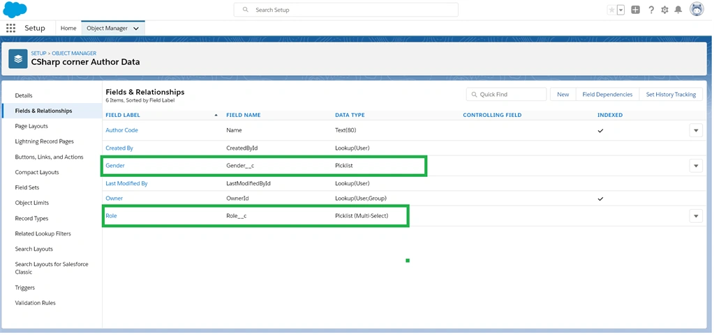Follow the OBJECT MANAGER breadcrumb link
Screen dimensions: 714x335
pyautogui.click(x=74, y=53)
